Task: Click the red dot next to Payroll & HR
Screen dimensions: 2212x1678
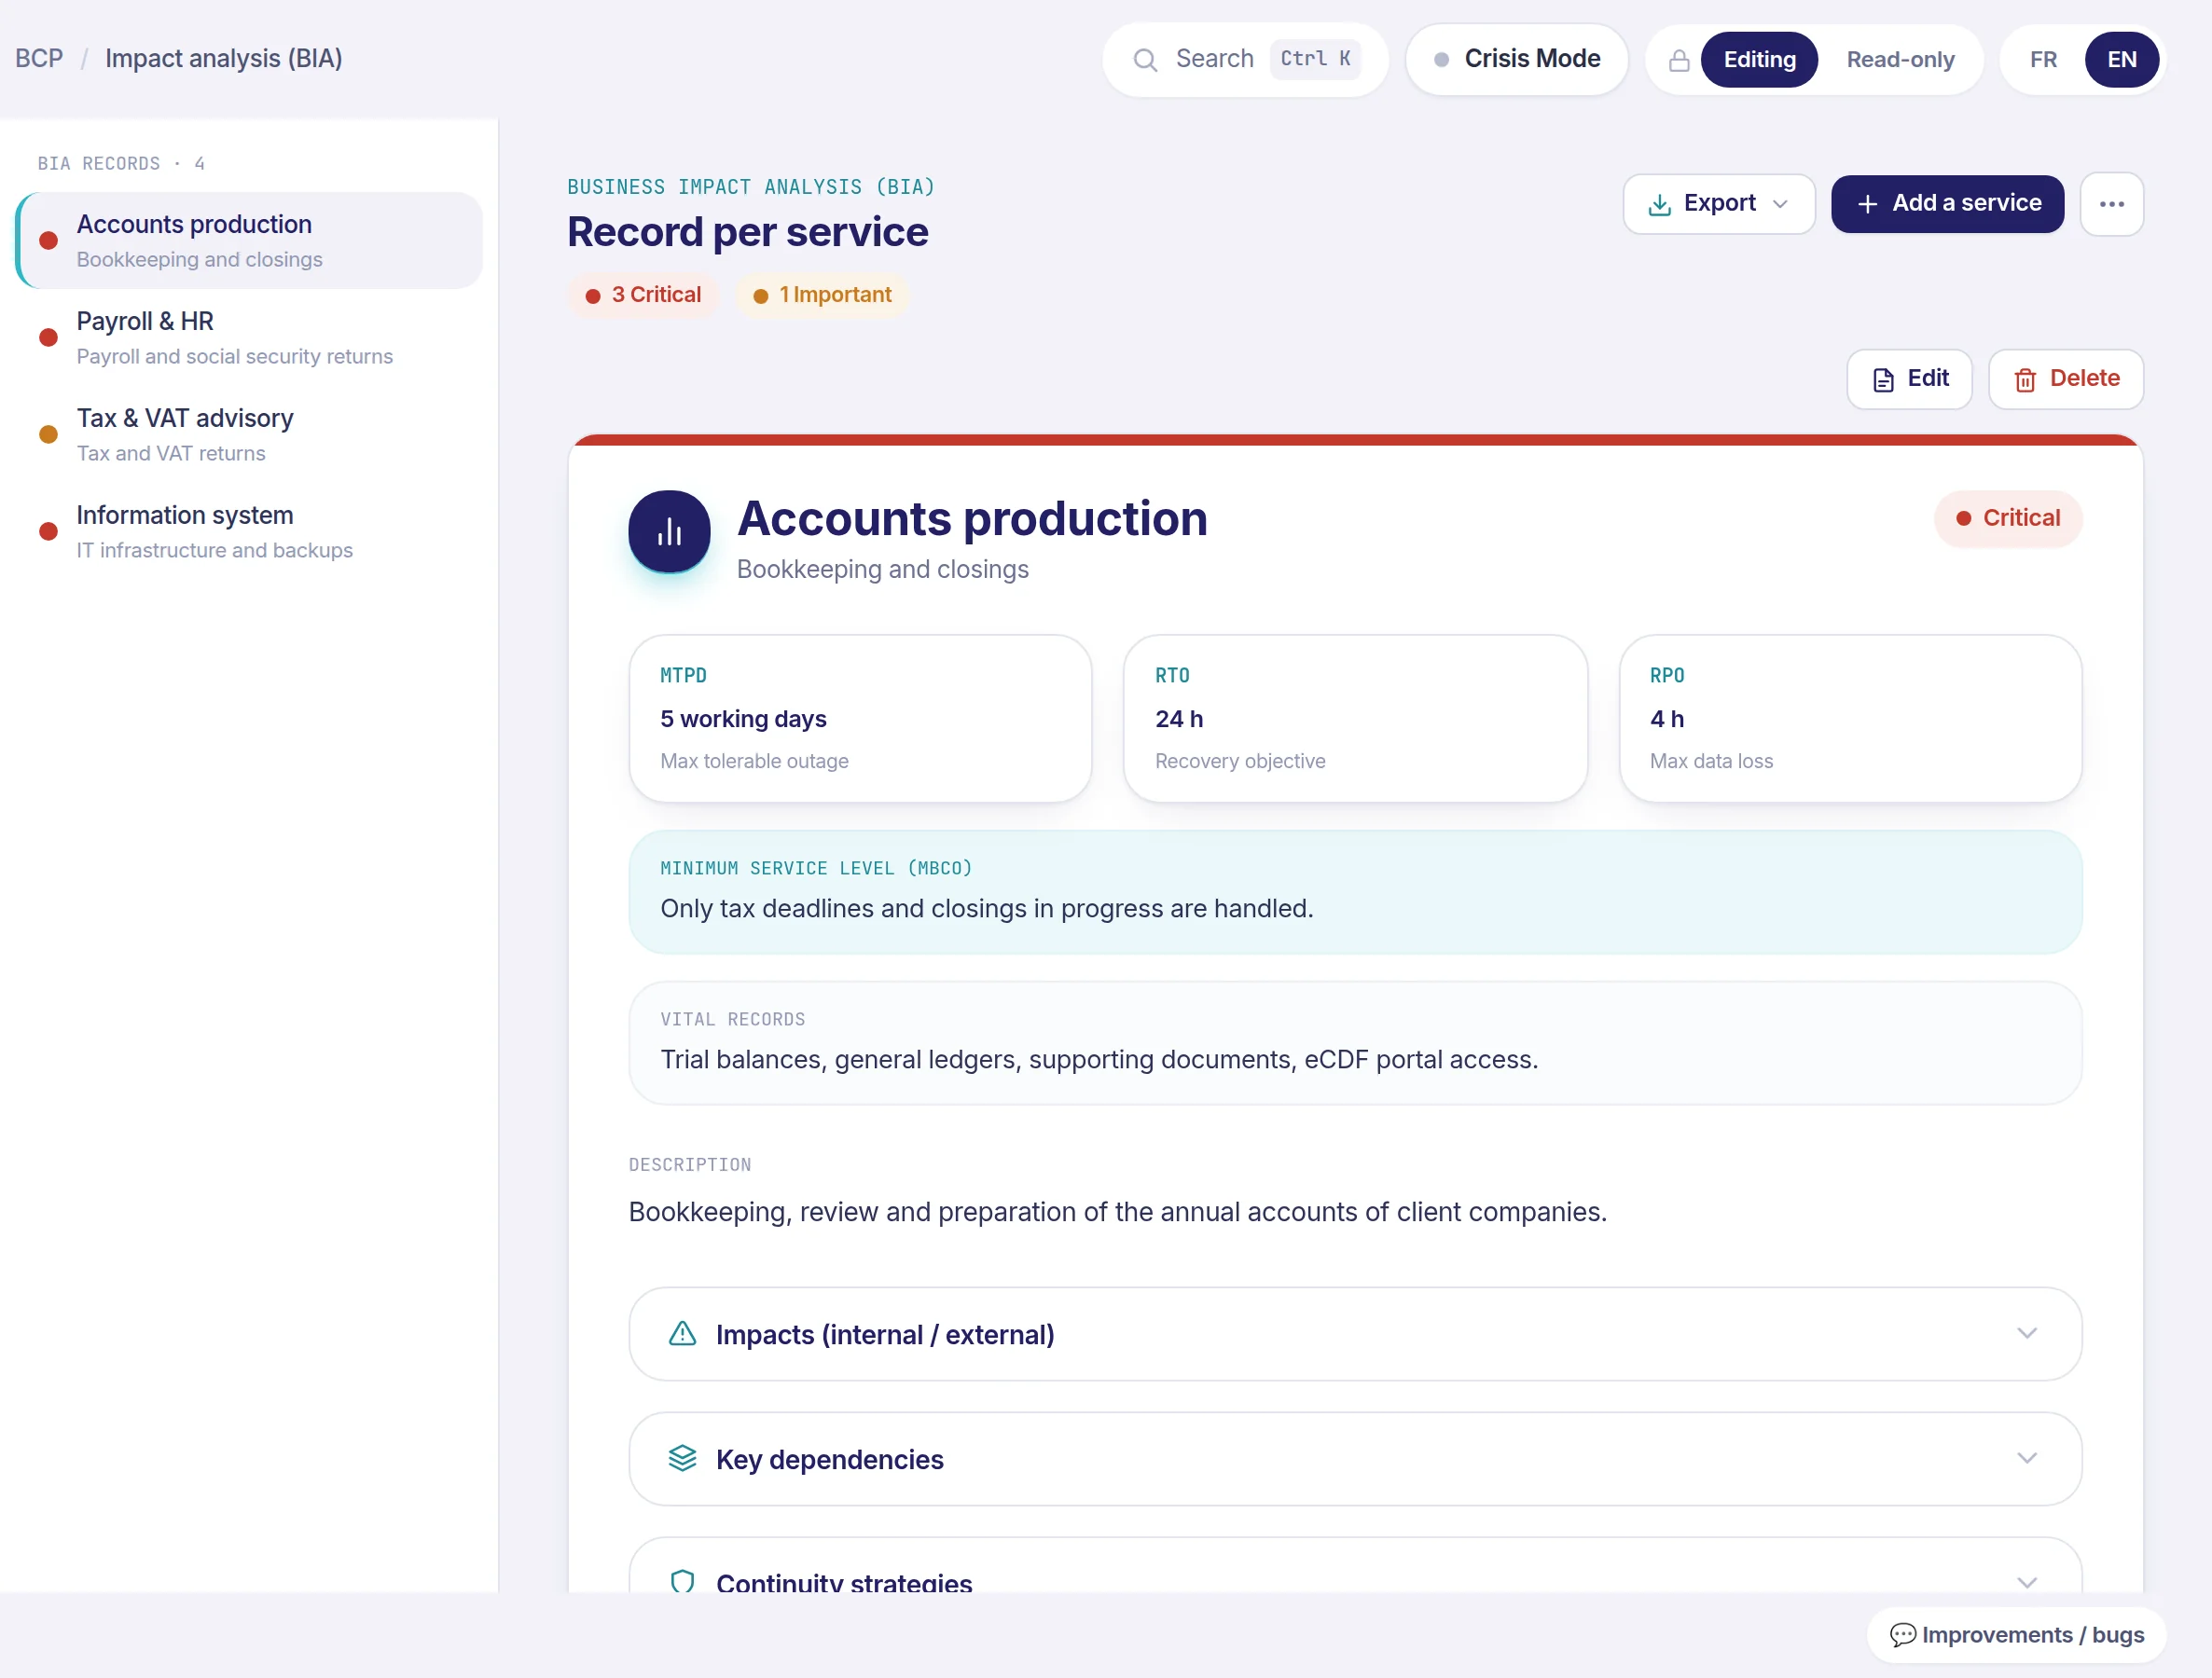Action: click(x=48, y=337)
